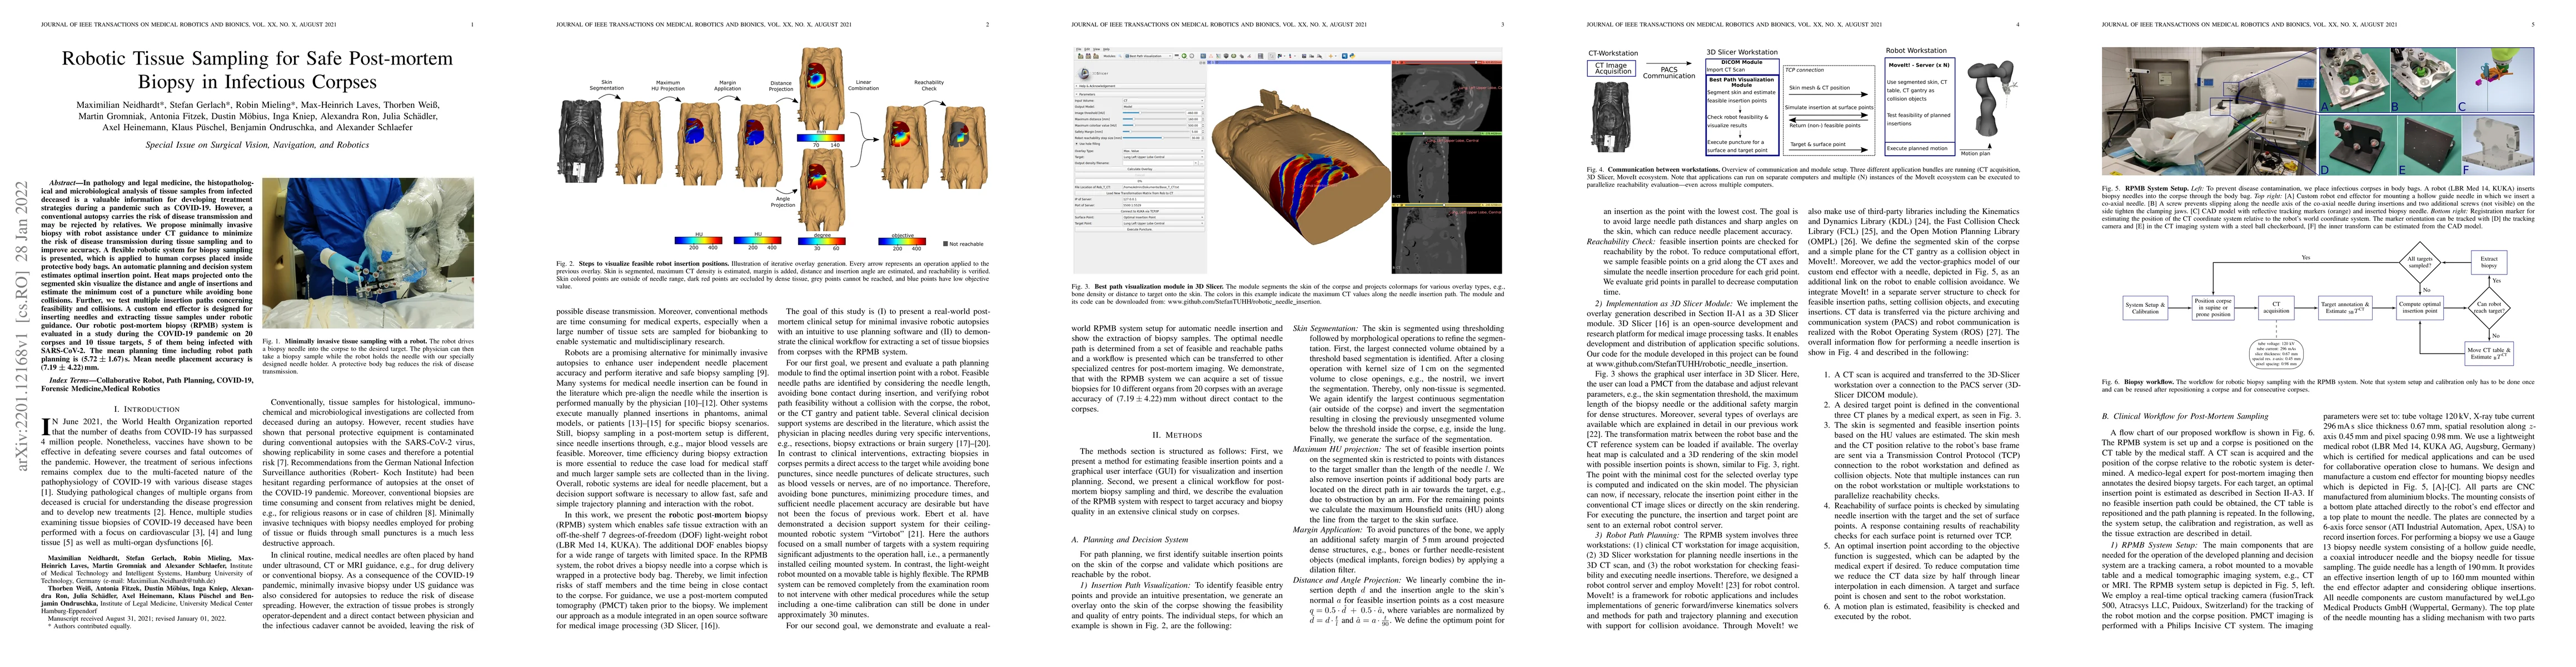The image size is (2576, 667).
Task: Click the 'Skin Segmentation' label in Fig. 2
Action: [607, 86]
